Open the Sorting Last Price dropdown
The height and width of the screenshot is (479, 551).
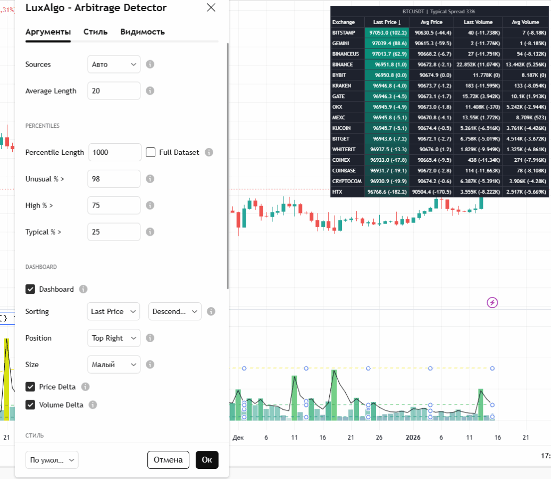(x=113, y=311)
